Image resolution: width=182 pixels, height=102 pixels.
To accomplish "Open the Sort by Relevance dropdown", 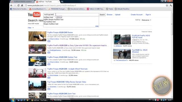I will (146, 20).
